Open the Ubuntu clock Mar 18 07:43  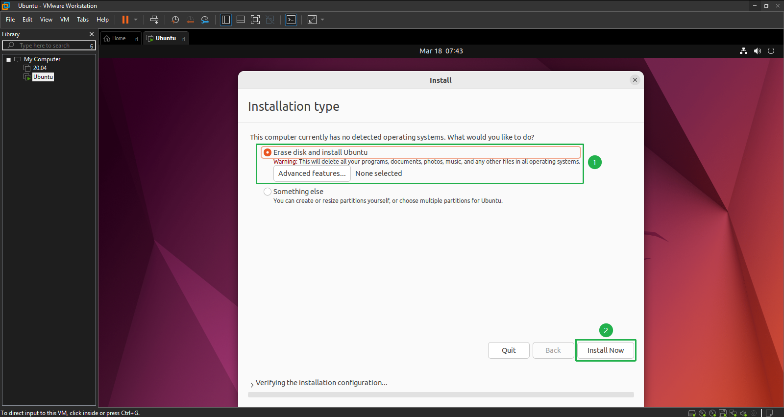click(x=441, y=51)
